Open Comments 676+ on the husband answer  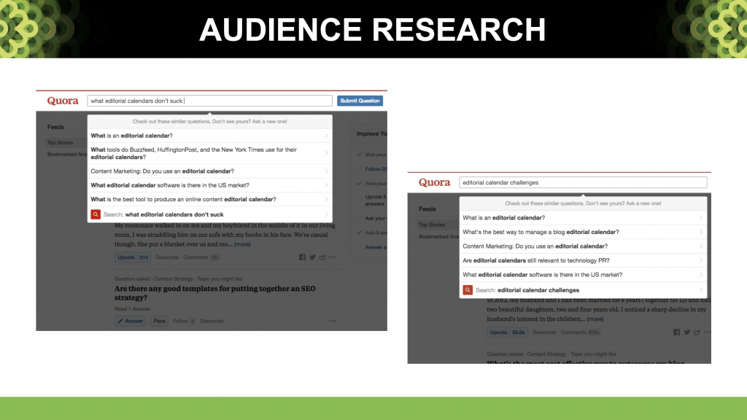coord(581,332)
